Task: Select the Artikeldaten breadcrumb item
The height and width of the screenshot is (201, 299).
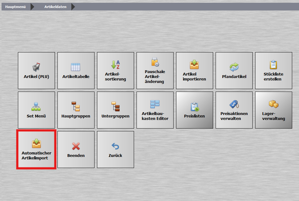Action: point(55,7)
